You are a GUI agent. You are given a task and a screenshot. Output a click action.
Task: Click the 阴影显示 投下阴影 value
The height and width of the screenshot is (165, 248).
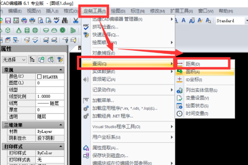tap(50, 138)
